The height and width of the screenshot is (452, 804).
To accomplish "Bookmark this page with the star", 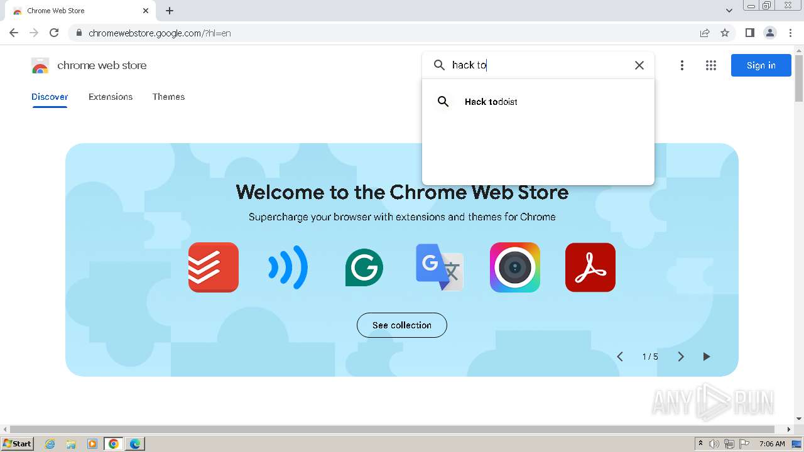I will pos(725,33).
